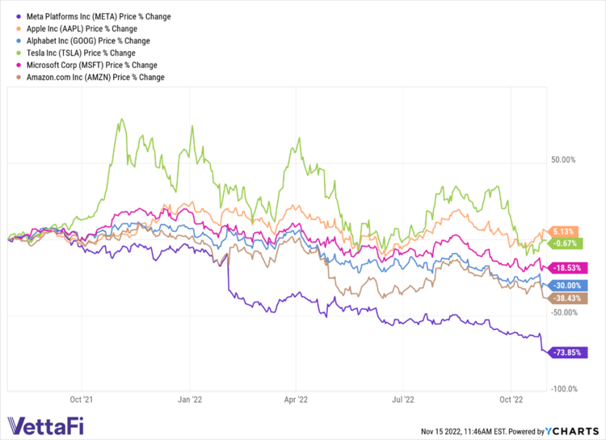
Task: Click the -38.43% Amazon value tag
Action: 562,298
